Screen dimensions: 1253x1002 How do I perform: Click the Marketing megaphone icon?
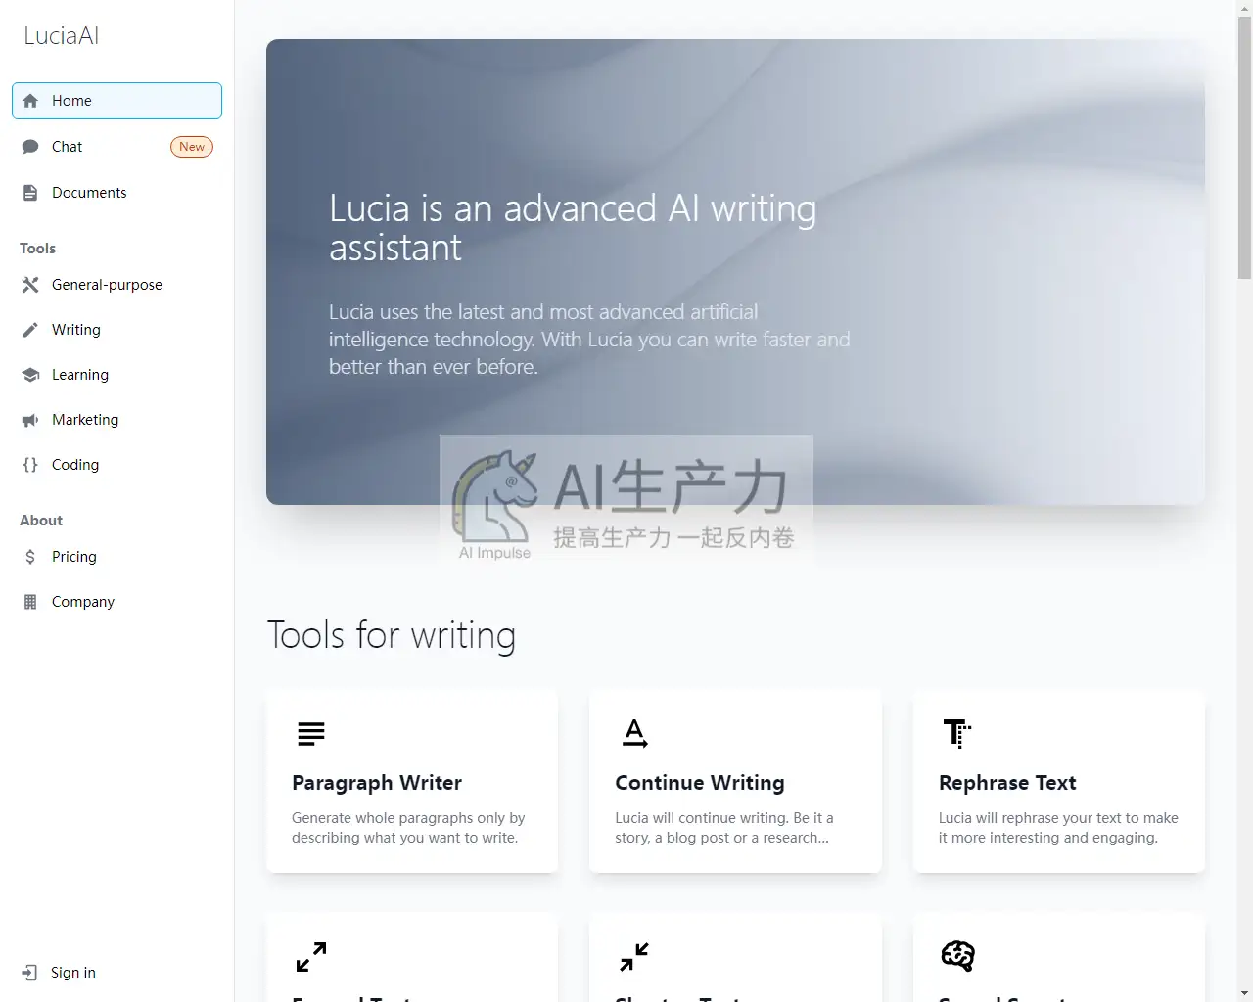click(x=30, y=420)
